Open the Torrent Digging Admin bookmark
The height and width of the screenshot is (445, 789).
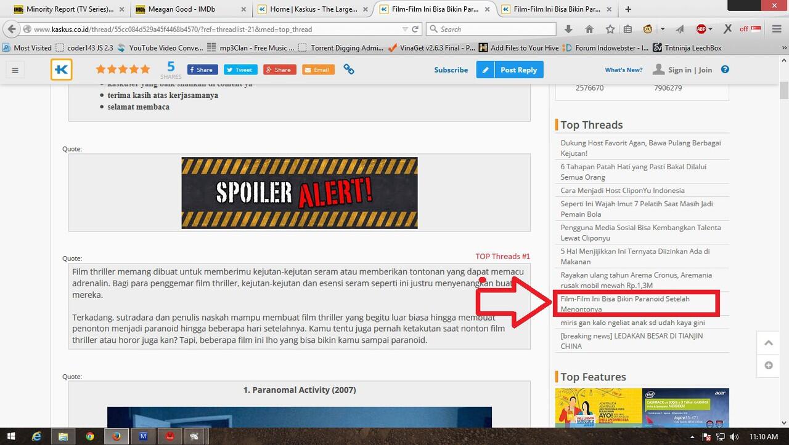point(341,47)
